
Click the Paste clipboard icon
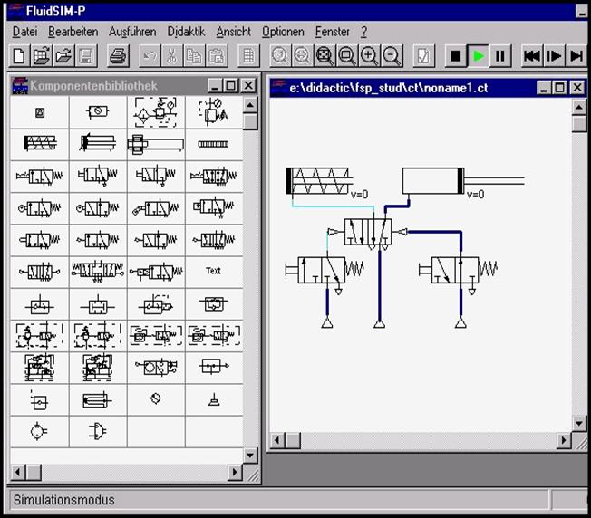click(x=217, y=56)
